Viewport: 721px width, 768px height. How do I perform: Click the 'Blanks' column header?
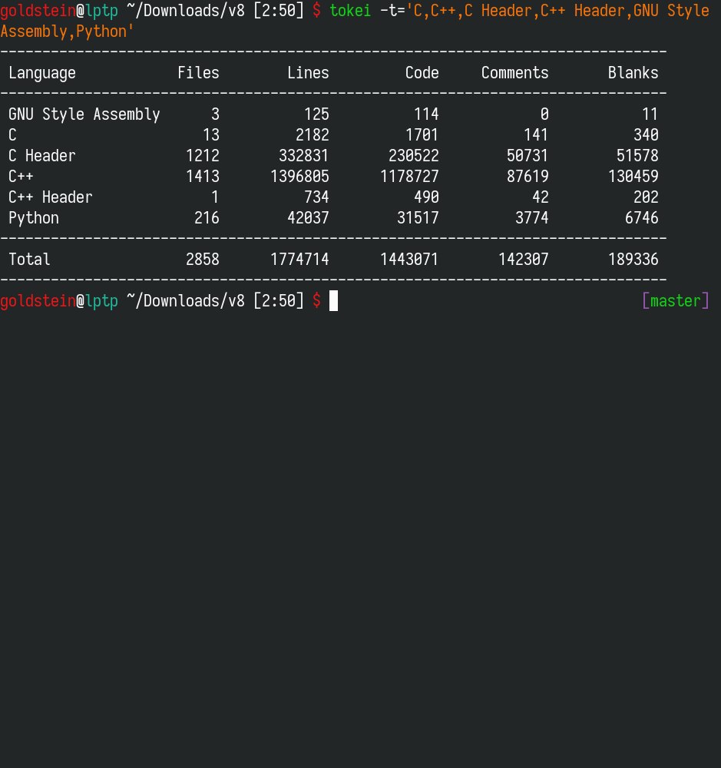(x=633, y=72)
